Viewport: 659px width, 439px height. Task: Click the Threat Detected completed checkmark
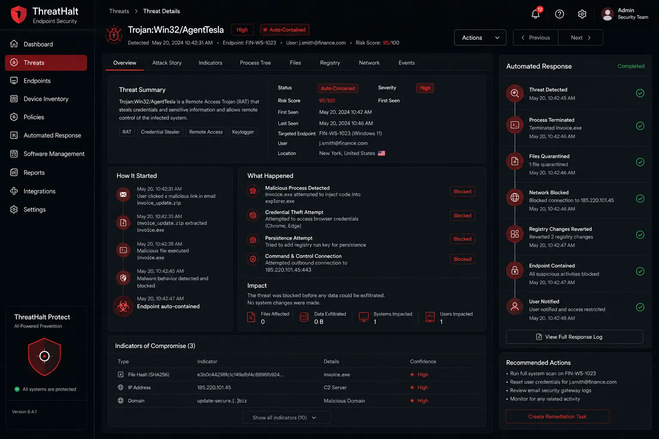640,93
